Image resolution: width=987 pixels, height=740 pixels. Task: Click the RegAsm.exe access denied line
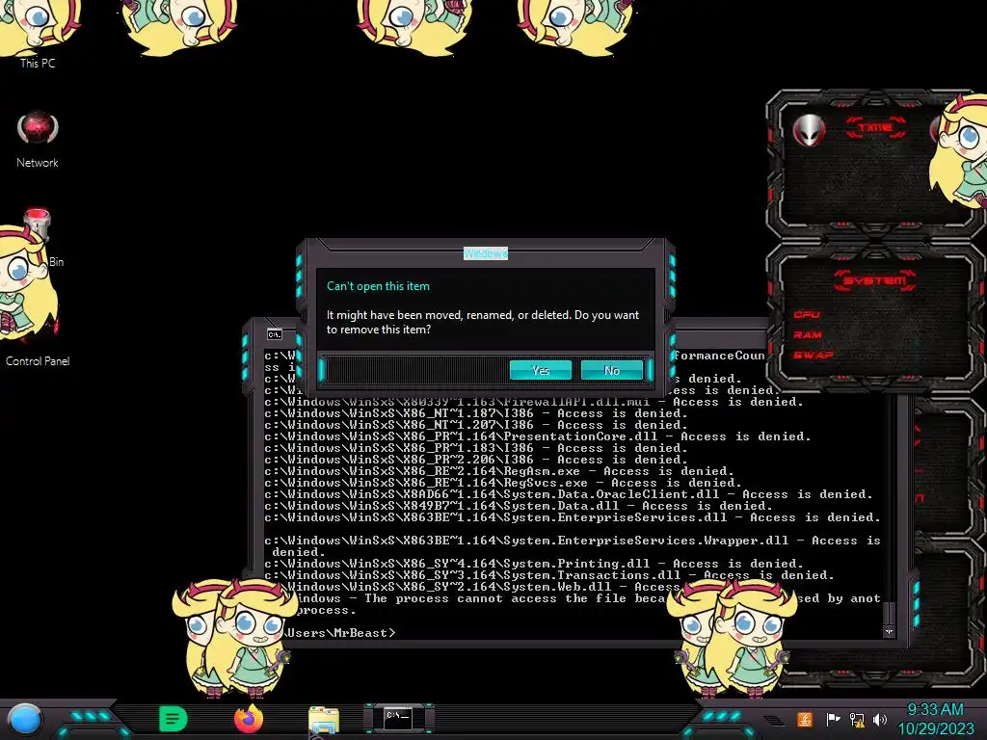pyautogui.click(x=499, y=470)
